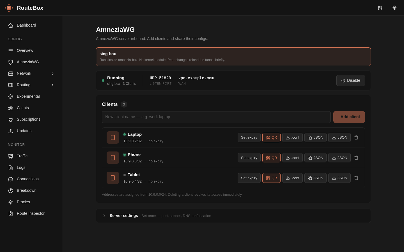404x252 pixels.
Task: Download .conf for Phone
Action: [x=292, y=158]
